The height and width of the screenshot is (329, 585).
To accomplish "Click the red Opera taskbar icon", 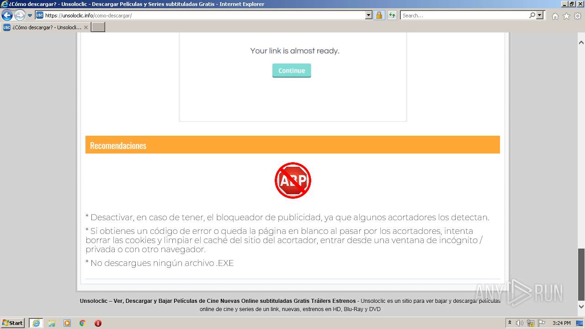I will [x=98, y=323].
